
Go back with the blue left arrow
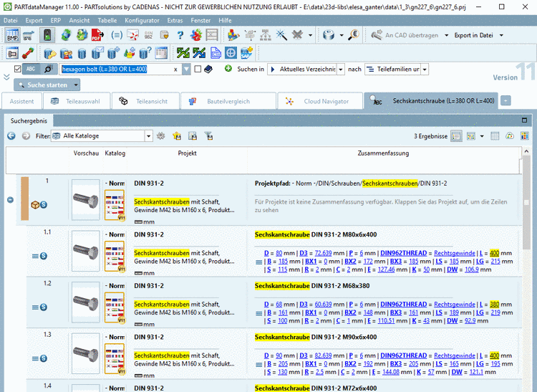11,136
